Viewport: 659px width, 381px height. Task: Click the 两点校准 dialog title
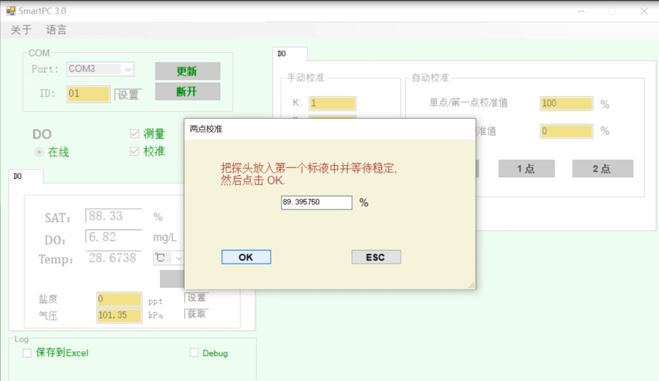[x=206, y=129]
